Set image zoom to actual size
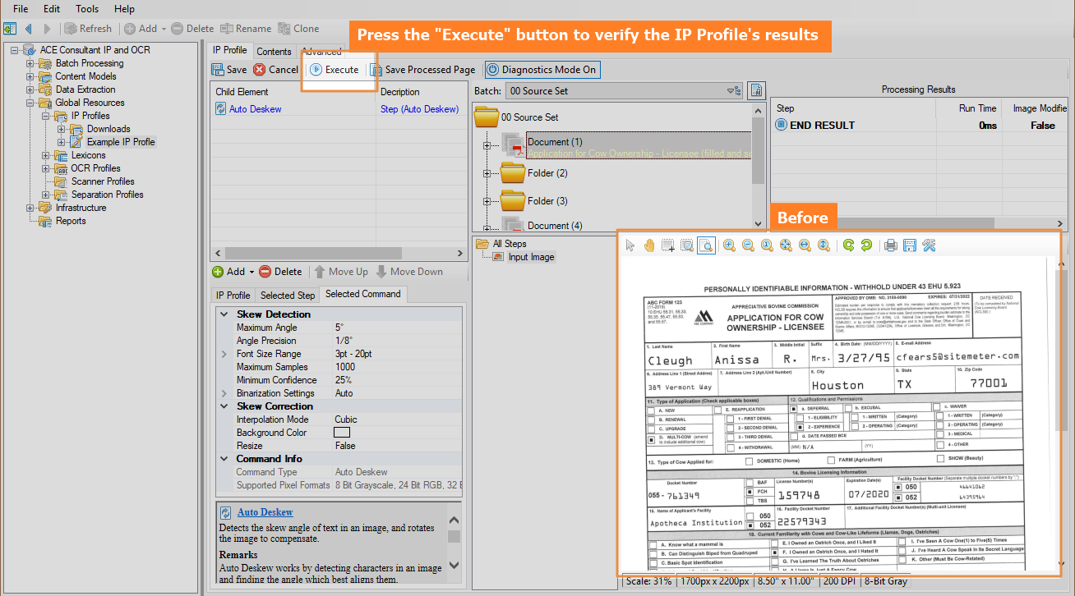Viewport: 1075px width, 596px height. tap(767, 245)
